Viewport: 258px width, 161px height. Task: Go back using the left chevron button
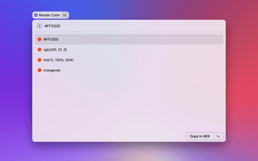(39, 26)
